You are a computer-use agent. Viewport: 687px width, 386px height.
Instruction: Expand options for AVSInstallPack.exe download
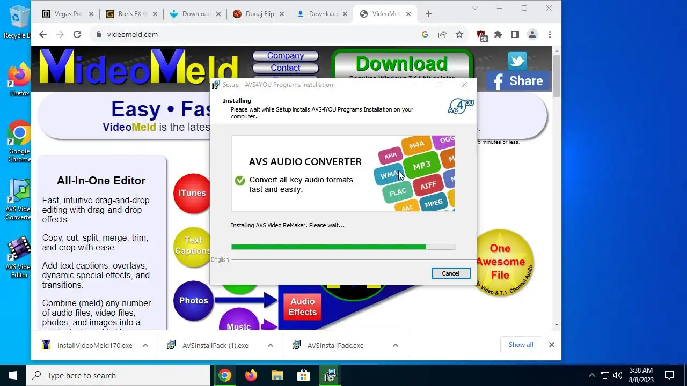coord(396,345)
